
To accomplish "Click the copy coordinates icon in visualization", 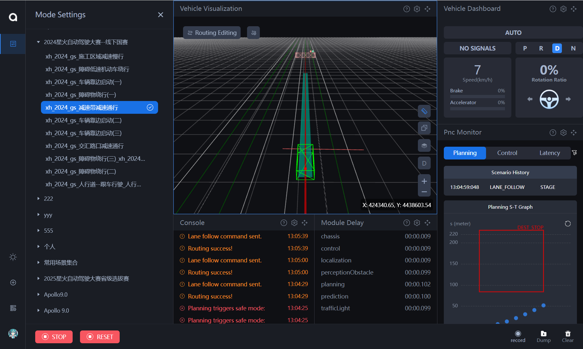I will click(424, 128).
